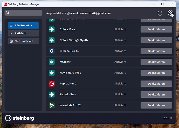Maximize the Activation Manager window
This screenshot has width=179, height=128.
tap(162, 4)
